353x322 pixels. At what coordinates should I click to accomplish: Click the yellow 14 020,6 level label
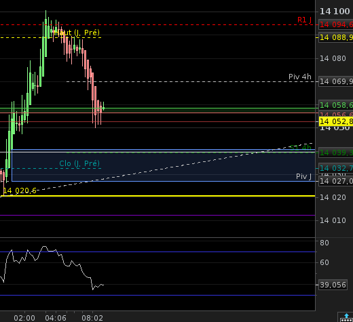pos(20,190)
